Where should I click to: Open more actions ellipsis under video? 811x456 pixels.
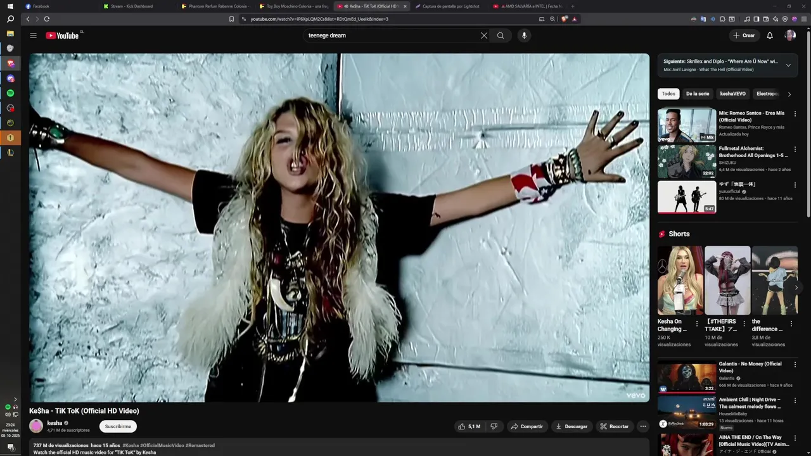[x=643, y=426]
